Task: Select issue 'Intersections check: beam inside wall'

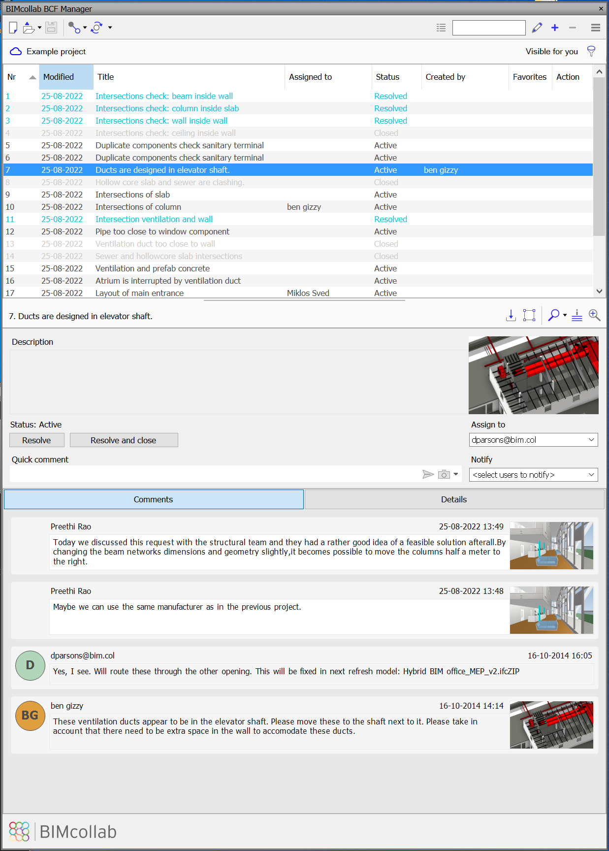Action: [298, 96]
